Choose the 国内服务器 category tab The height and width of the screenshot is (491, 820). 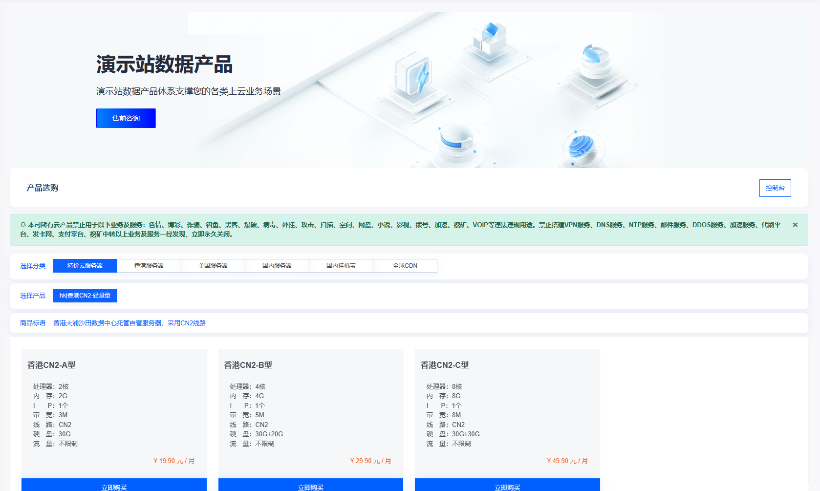[x=277, y=266]
